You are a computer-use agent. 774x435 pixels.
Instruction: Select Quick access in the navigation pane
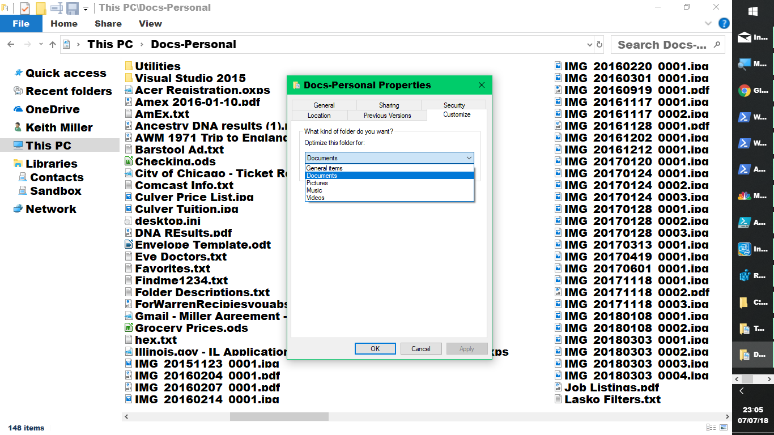click(66, 73)
